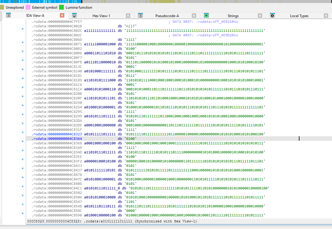
Task: Click the navigation band overview bar
Action: [x=166, y=2]
